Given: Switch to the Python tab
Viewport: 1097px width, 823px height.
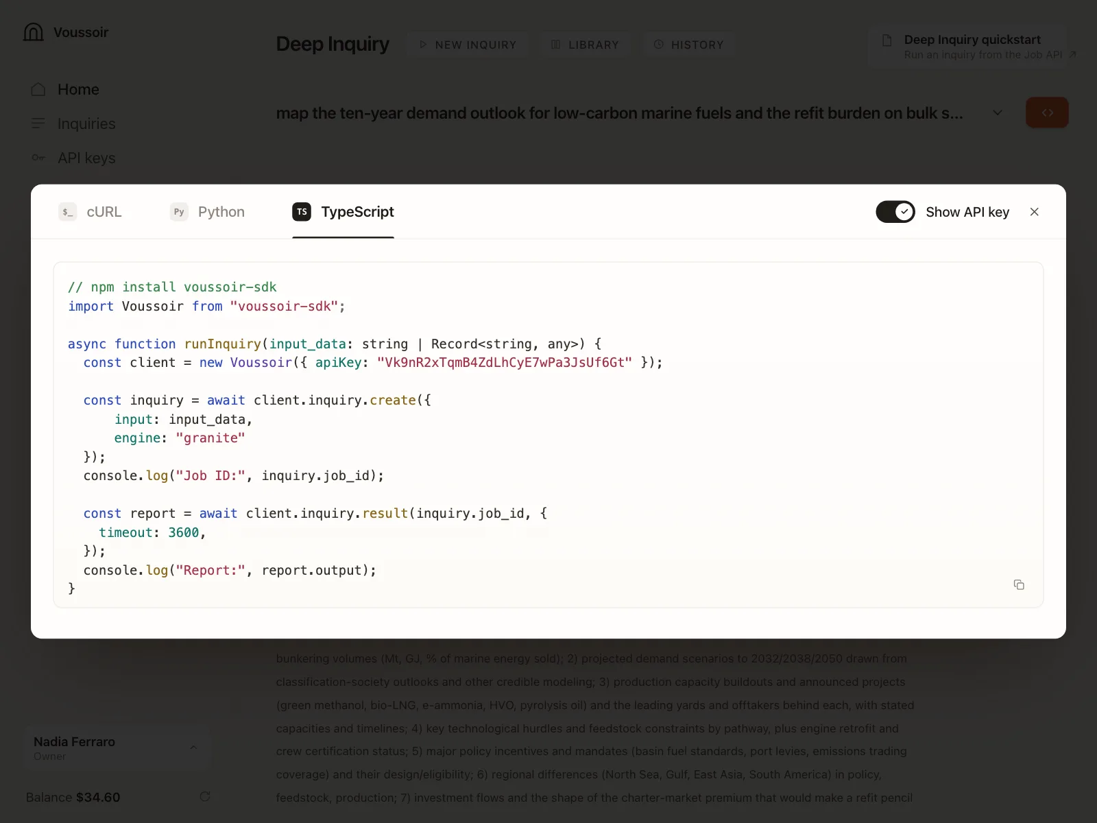Looking at the screenshot, I should pos(207,212).
